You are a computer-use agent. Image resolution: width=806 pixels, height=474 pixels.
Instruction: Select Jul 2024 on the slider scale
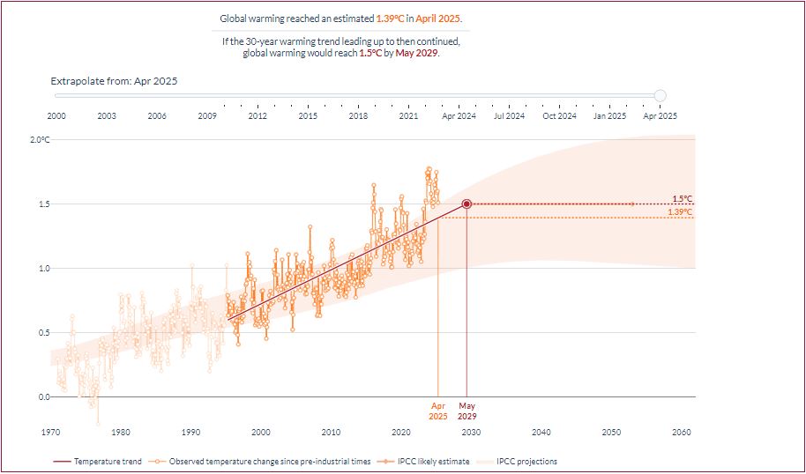(509, 115)
